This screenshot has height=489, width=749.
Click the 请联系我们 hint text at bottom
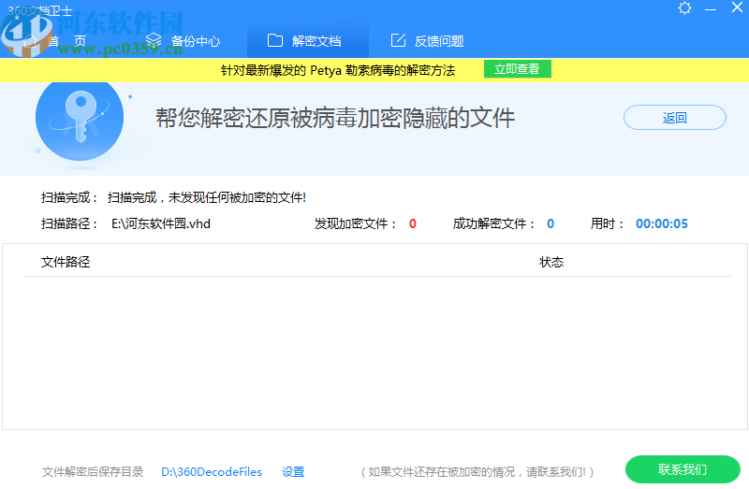coord(477,472)
